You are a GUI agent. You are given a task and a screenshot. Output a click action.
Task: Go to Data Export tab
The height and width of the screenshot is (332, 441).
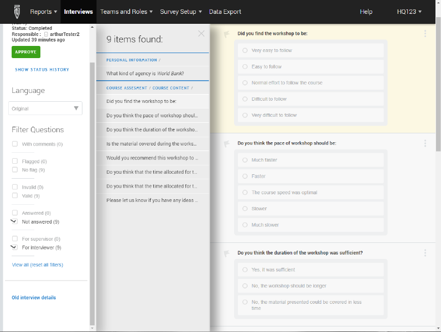[225, 12]
